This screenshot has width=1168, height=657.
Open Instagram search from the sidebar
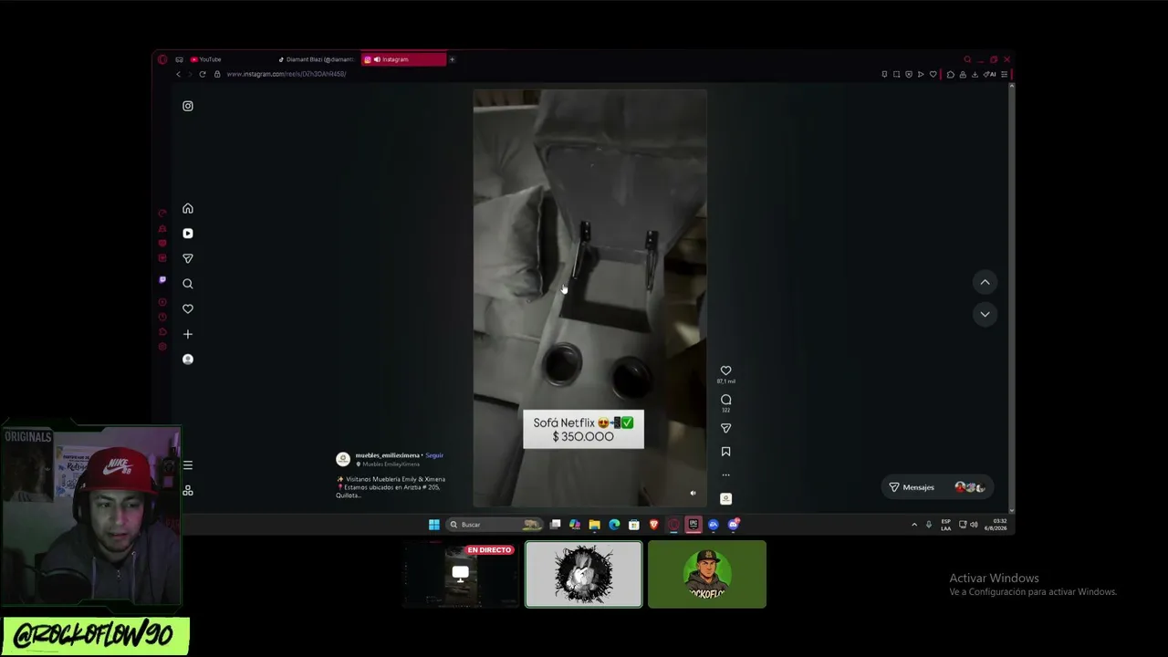pos(188,284)
